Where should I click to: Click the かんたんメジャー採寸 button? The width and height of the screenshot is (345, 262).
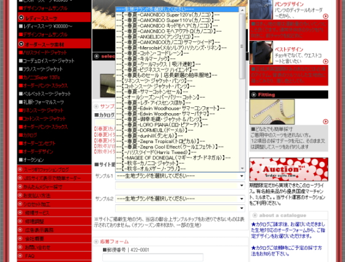(x=54, y=187)
